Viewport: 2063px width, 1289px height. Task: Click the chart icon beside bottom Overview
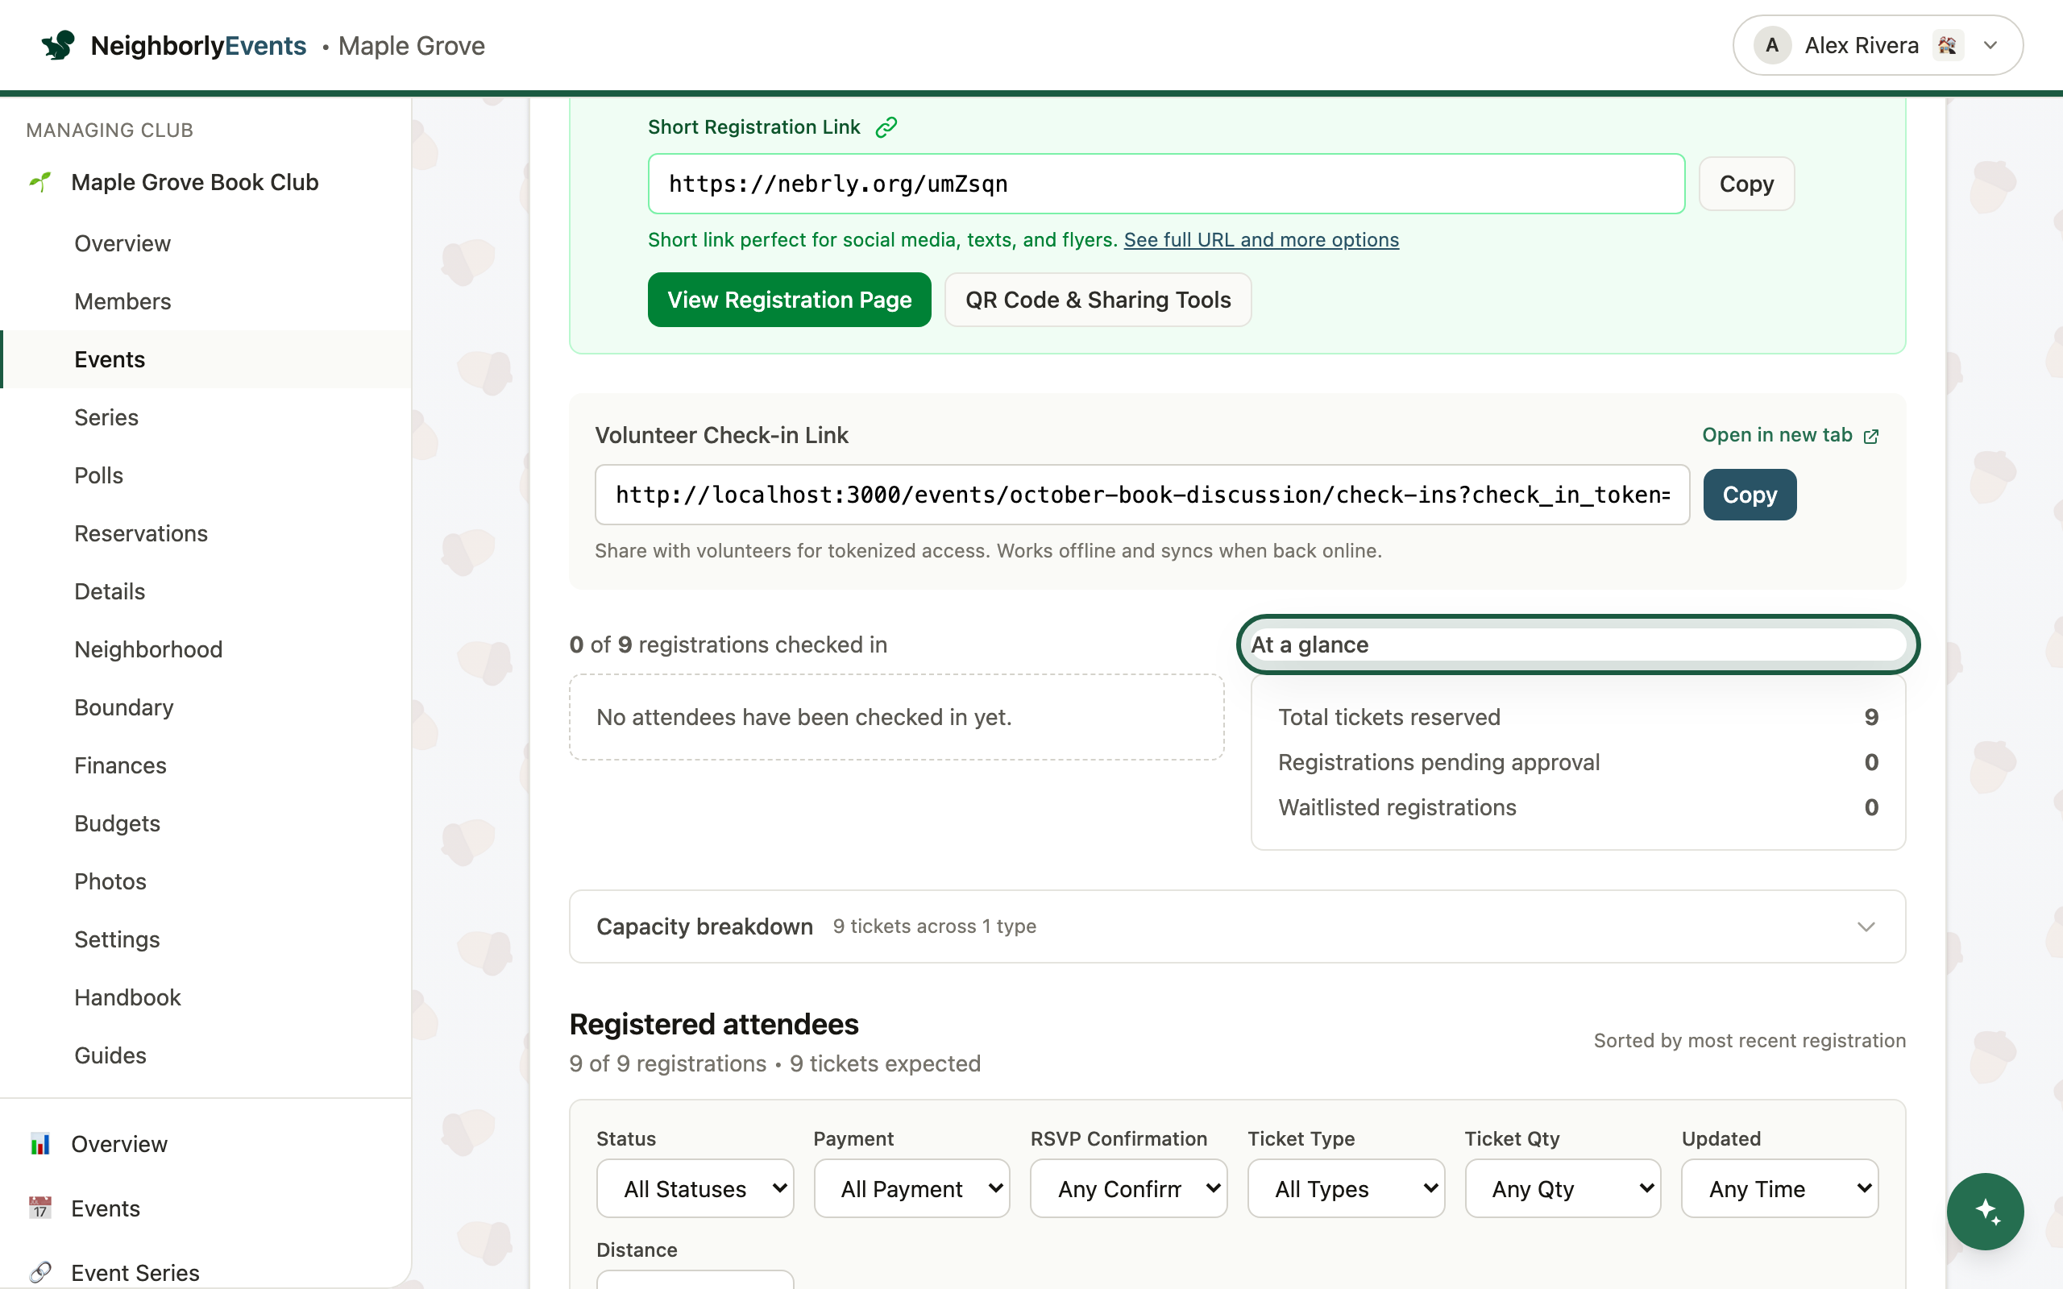(40, 1144)
